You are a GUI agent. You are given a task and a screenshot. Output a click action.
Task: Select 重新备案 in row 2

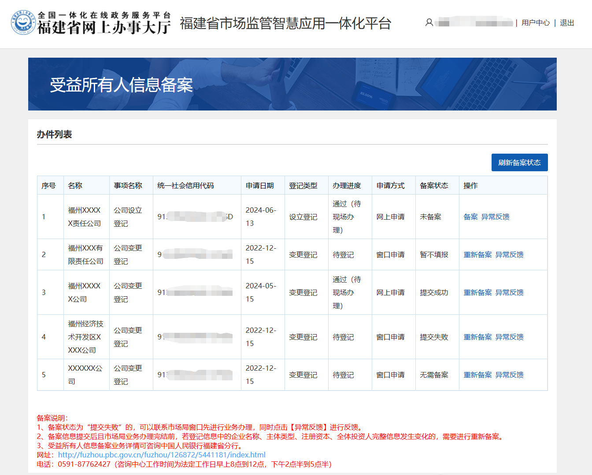pos(477,254)
